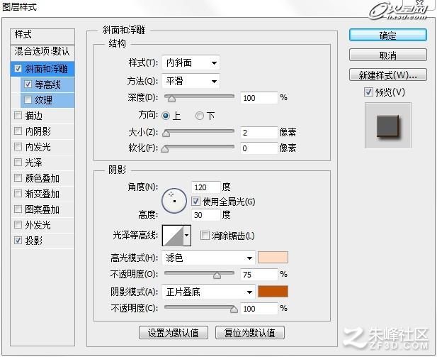This screenshot has height=357, width=437.
Task: Enable 消除锯齿 checkbox
Action: point(205,235)
